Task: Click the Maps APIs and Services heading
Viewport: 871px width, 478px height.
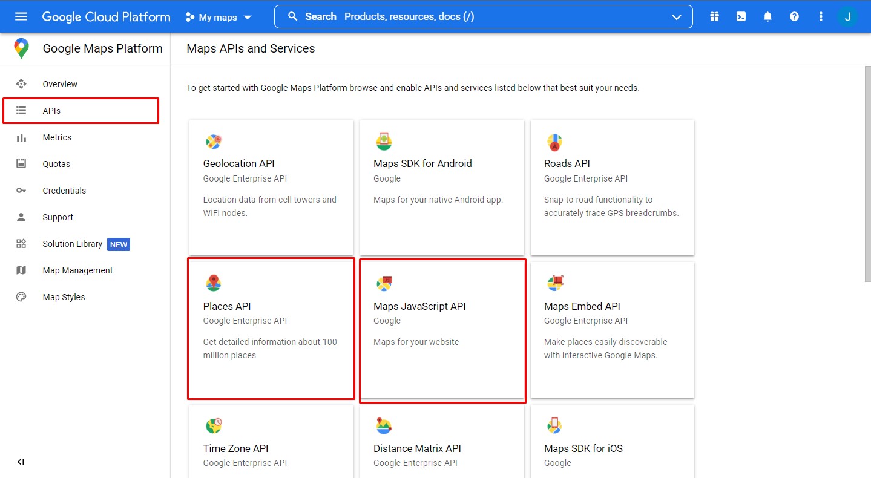Action: coord(251,48)
